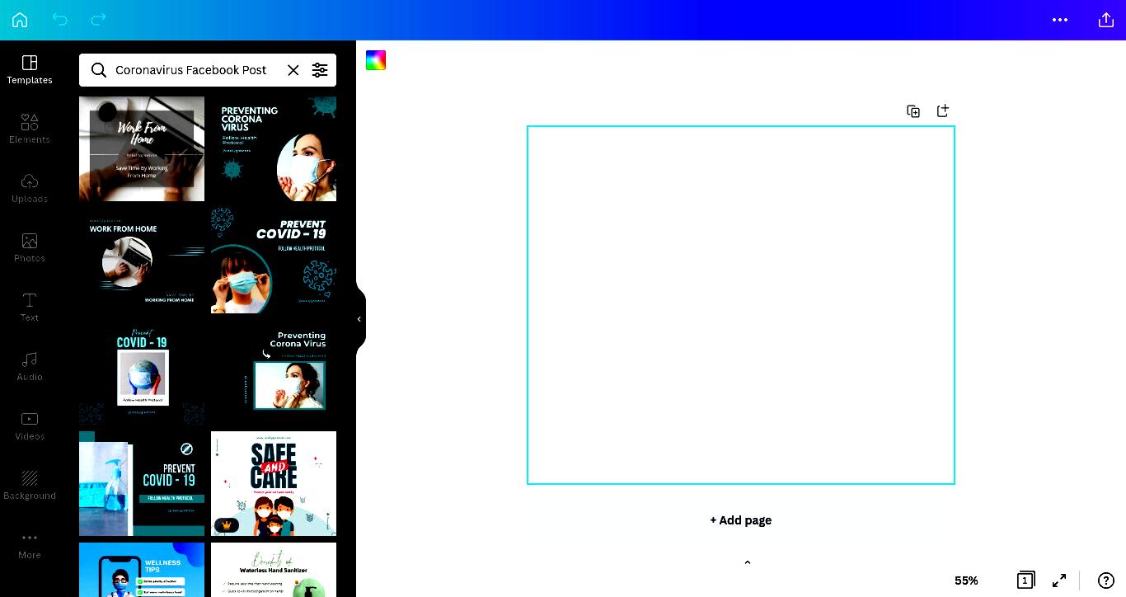Collapse the side panel
The height and width of the screenshot is (597, 1126).
pos(359,319)
